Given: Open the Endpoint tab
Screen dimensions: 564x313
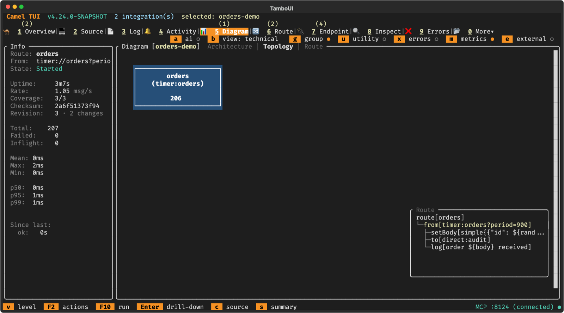Looking at the screenshot, I should point(330,32).
